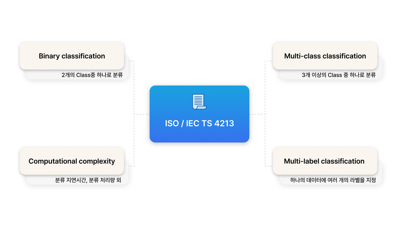The width and height of the screenshot is (399, 228).
Task: Click the blue gradient center card background
Action: click(x=199, y=114)
